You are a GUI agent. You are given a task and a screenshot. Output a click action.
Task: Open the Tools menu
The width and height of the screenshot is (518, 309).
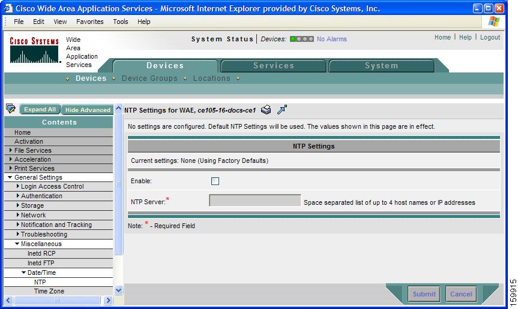tap(120, 22)
